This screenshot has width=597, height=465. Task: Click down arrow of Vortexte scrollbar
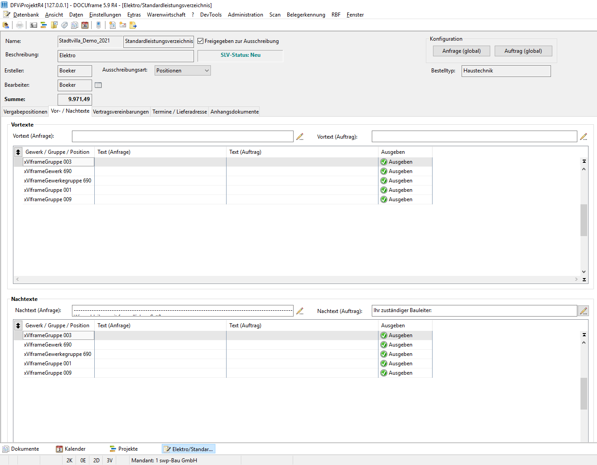(584, 271)
